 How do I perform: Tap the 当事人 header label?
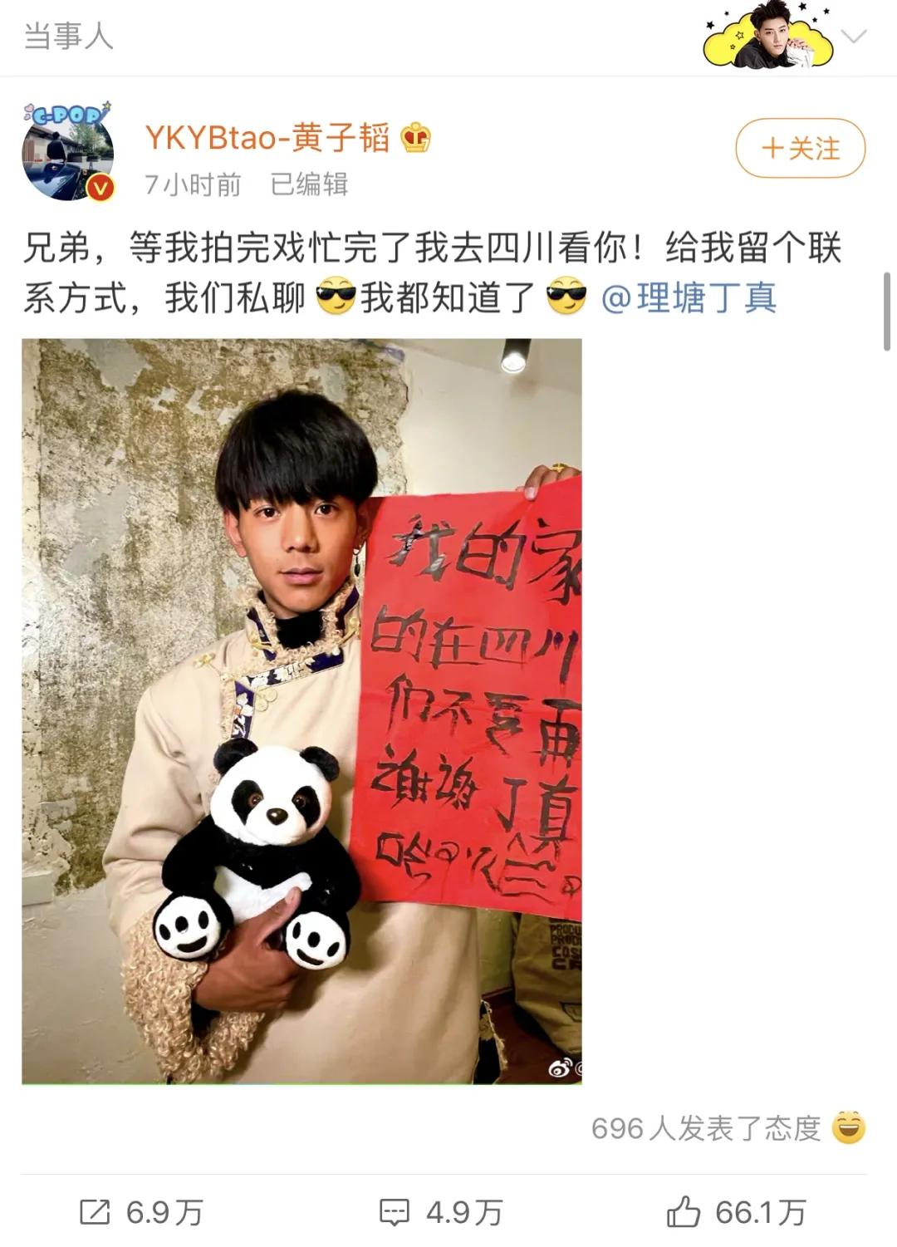pyautogui.click(x=68, y=36)
